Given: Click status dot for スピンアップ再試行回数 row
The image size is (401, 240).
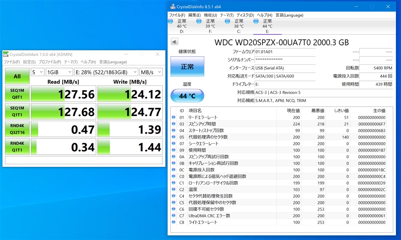Looking at the screenshot, I should click(173, 156).
